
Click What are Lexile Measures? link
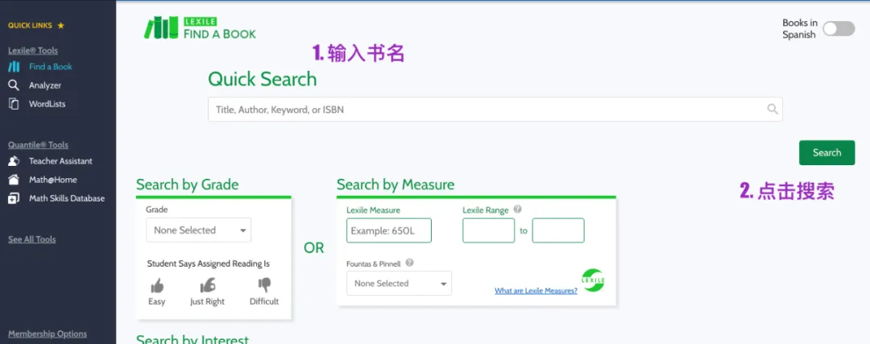[536, 290]
